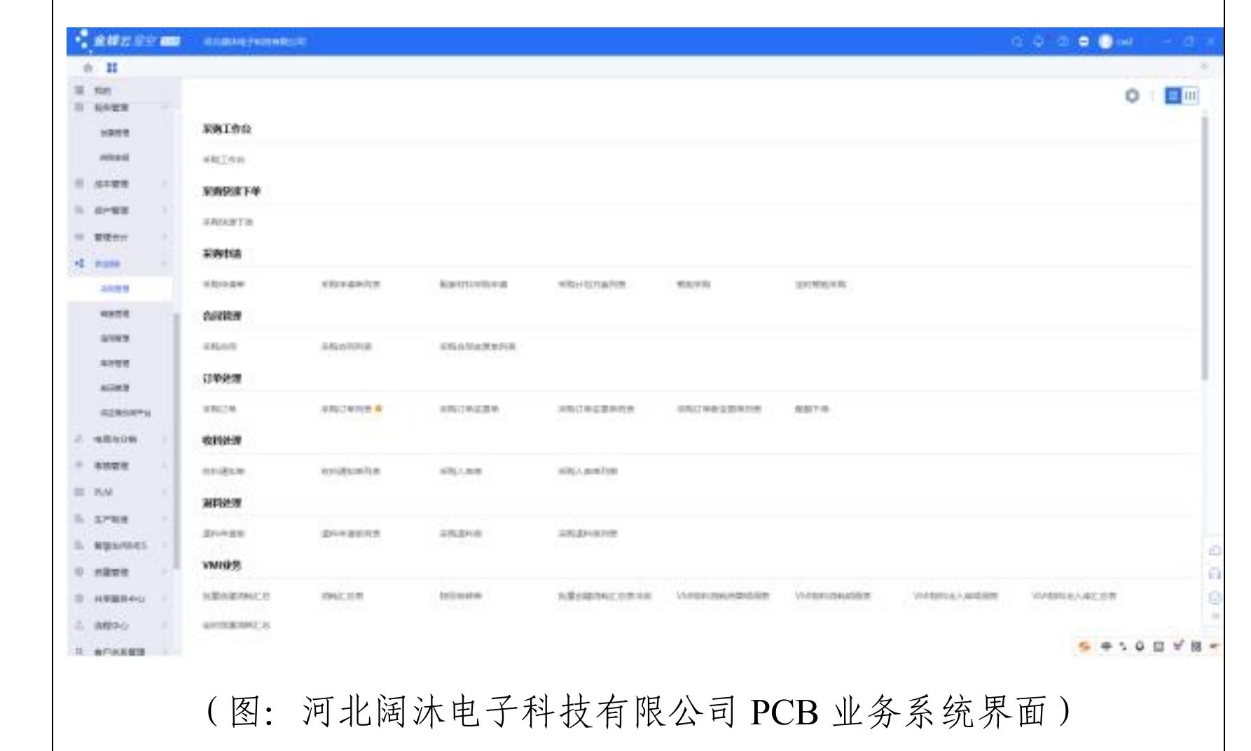Open 收料通知单 link
Image resolution: width=1251 pixels, height=751 pixels.
click(224, 471)
